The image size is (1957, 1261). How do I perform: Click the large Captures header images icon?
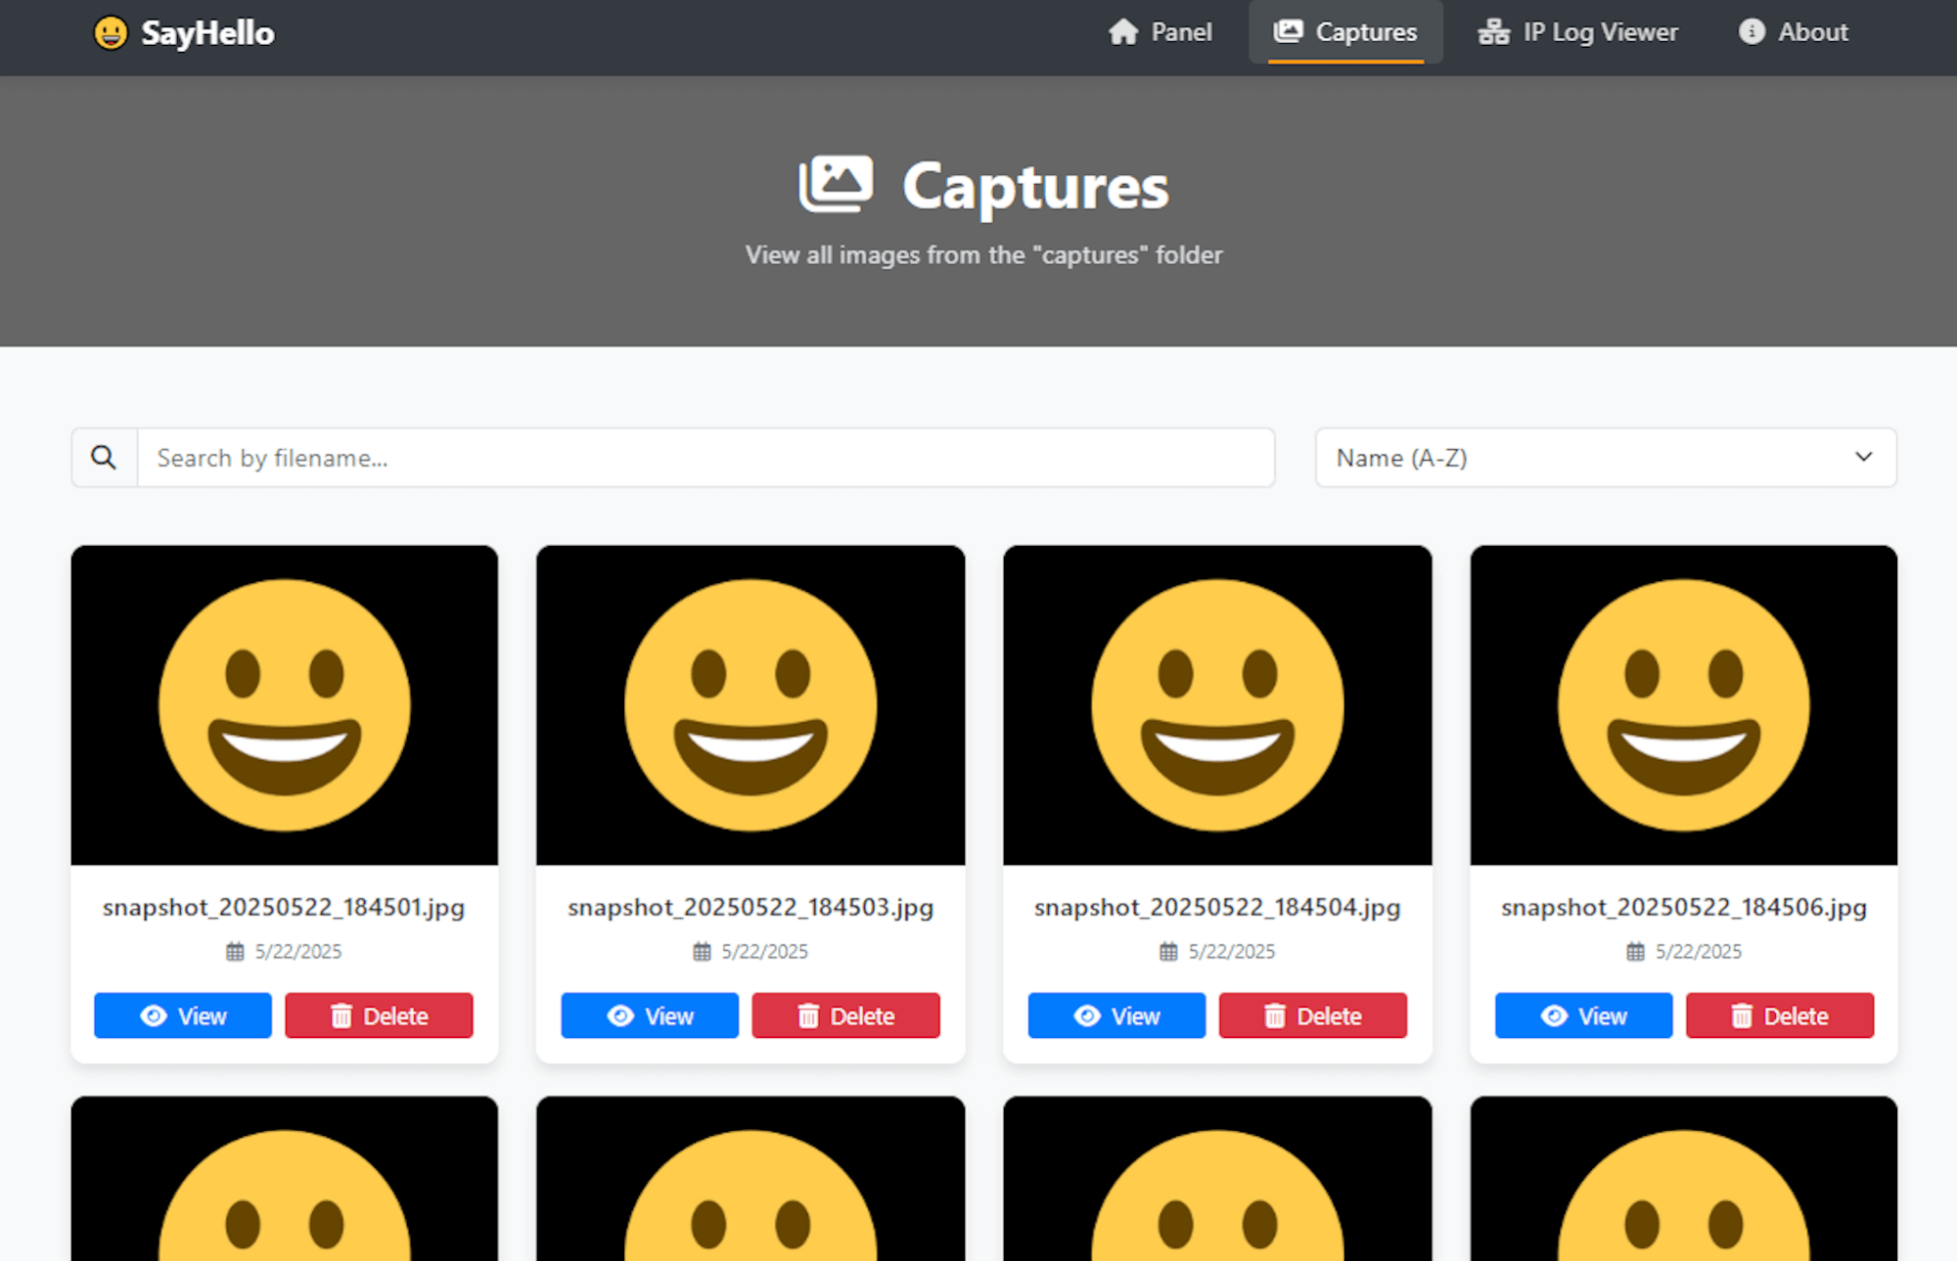[x=836, y=183]
